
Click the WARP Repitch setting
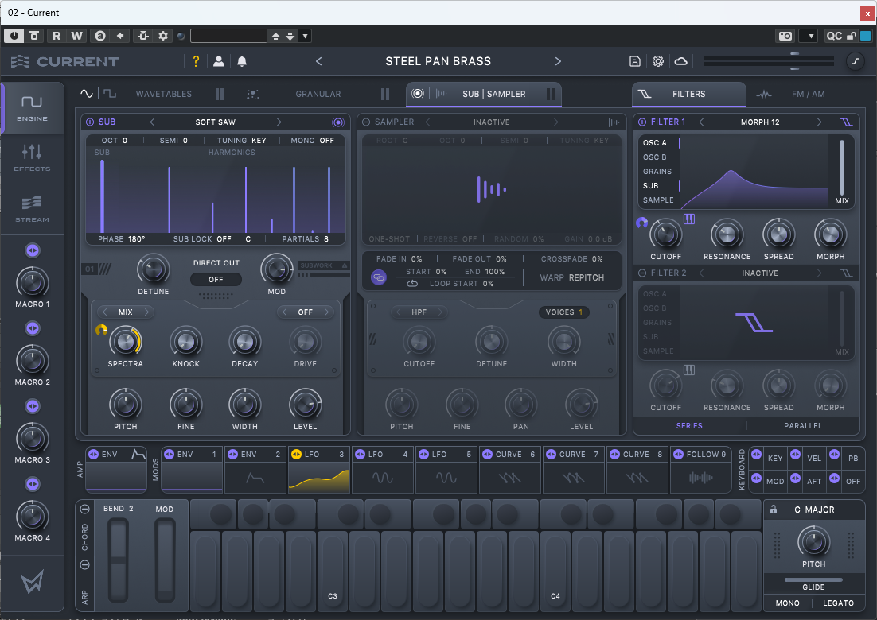pyautogui.click(x=571, y=277)
